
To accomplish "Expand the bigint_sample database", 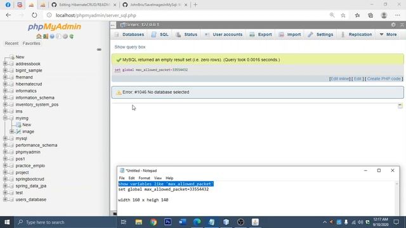I will (5, 70).
